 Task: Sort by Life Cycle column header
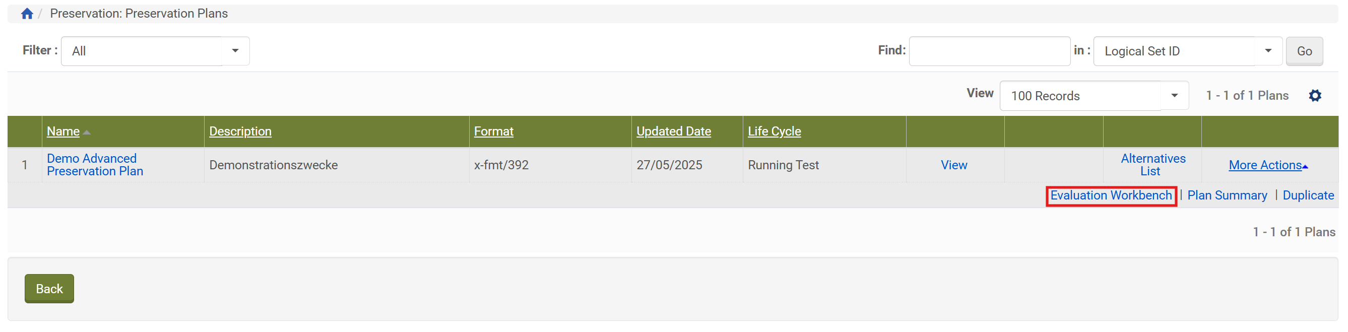[774, 131]
